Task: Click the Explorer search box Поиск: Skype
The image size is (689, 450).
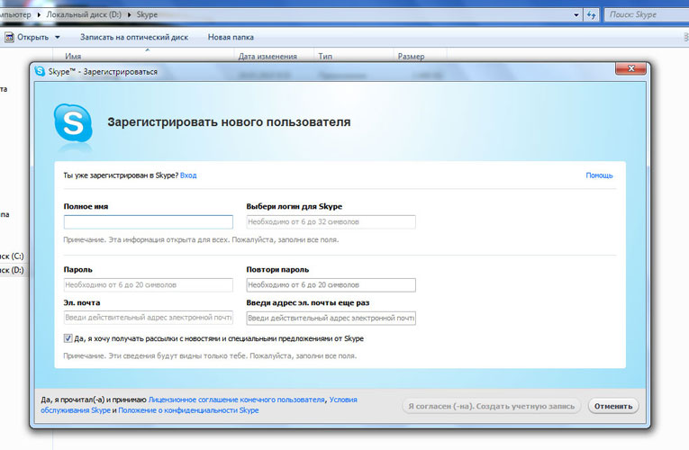Action: (647, 15)
